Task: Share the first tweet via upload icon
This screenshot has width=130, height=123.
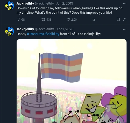Action: coord(125,19)
